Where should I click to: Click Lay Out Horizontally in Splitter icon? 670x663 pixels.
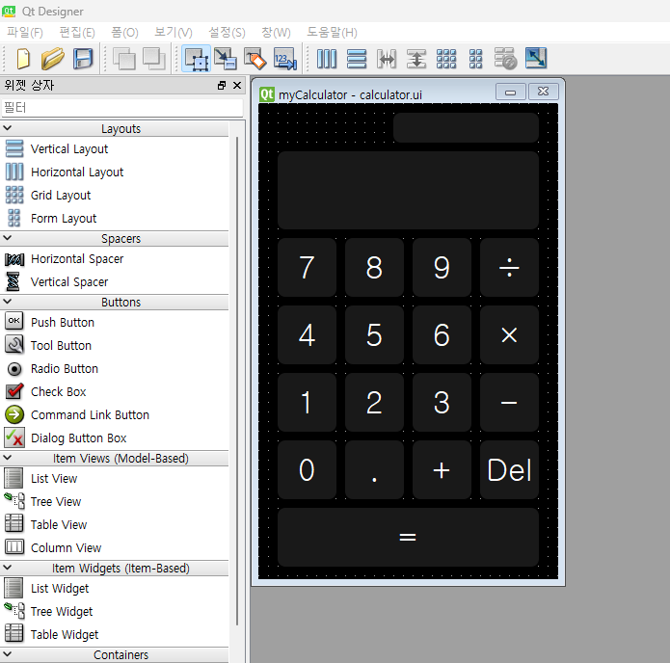pyautogui.click(x=387, y=59)
